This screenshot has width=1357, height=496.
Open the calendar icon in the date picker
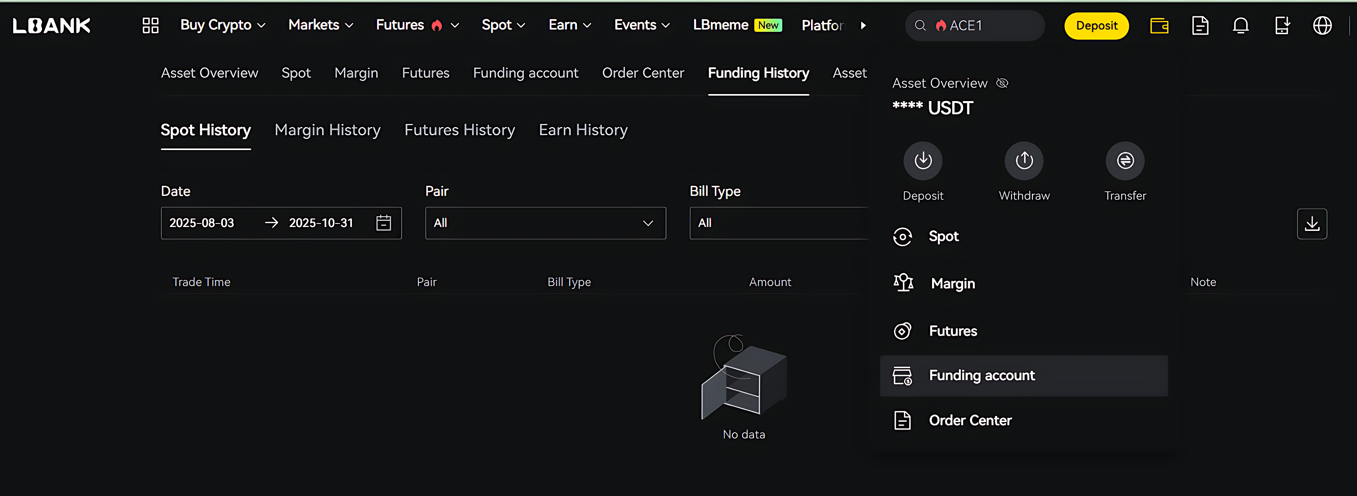383,223
